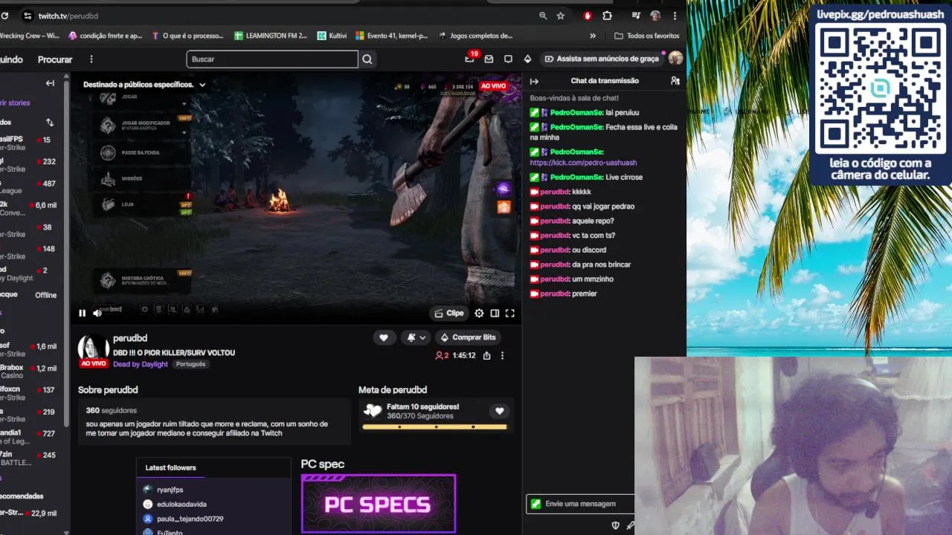
Task: Expand the 'Destinado a públicos específicos' dropdown
Action: [144, 85]
